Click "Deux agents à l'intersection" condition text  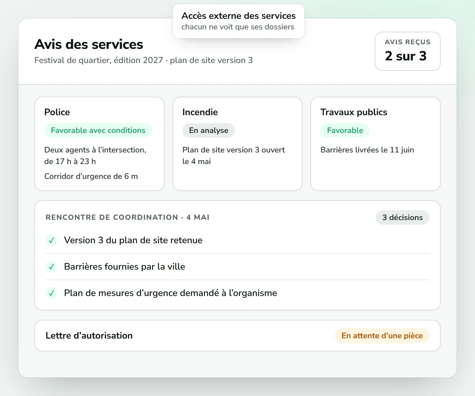point(95,155)
